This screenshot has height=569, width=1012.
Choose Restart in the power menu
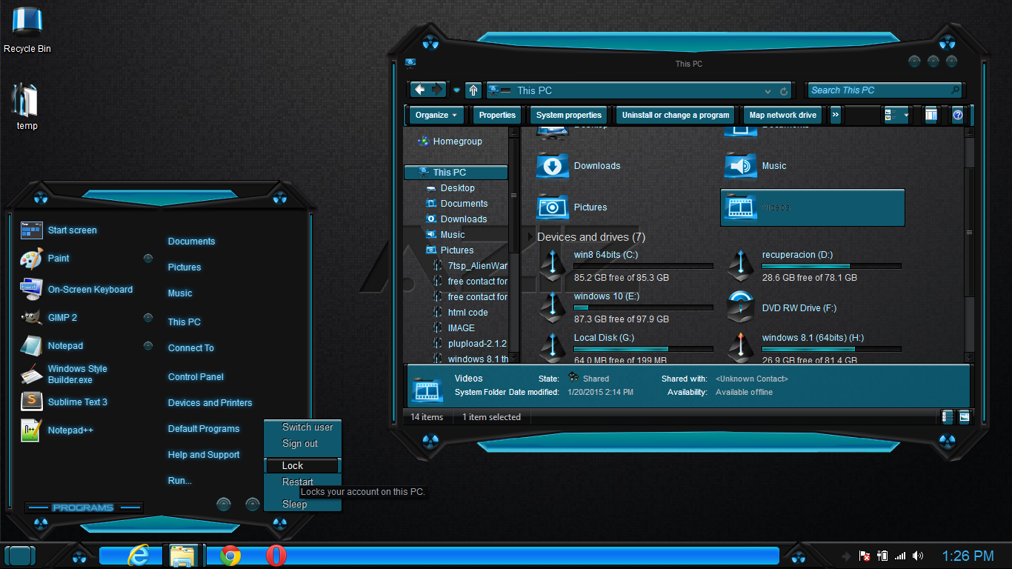(298, 482)
